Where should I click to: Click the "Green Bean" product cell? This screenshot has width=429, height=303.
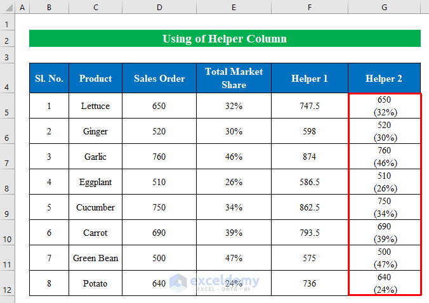pos(96,258)
